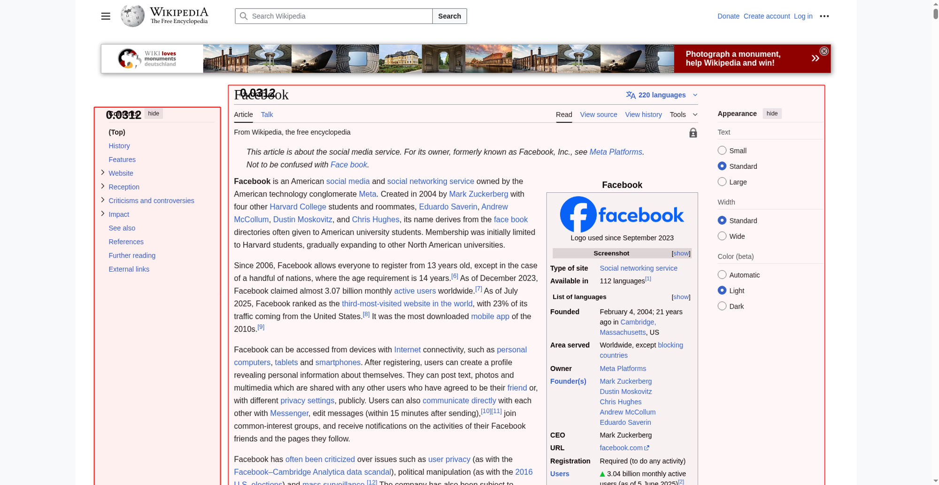Screen dimensions: 939x485
Task: Select Small text size
Action: coord(722,150)
